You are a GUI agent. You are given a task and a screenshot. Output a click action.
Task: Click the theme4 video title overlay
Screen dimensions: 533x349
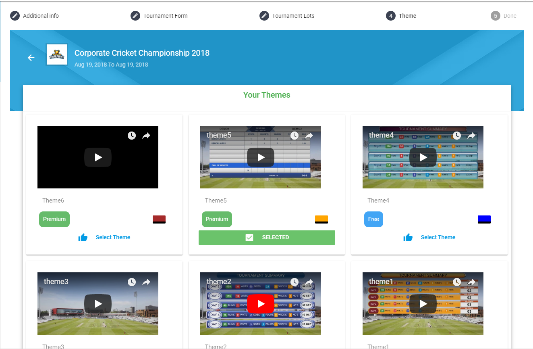[x=381, y=135]
